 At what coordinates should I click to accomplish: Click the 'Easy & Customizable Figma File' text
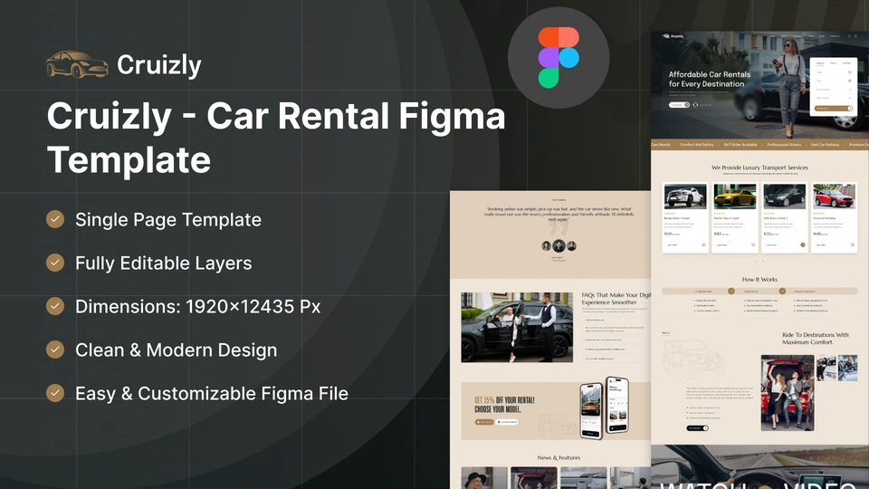click(212, 393)
